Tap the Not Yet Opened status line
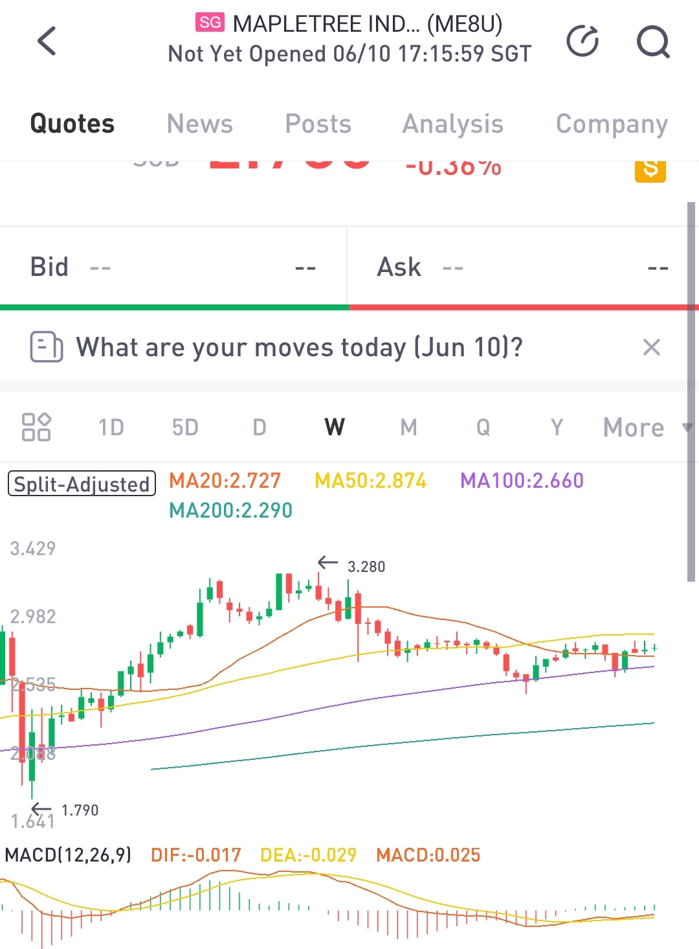 [349, 54]
